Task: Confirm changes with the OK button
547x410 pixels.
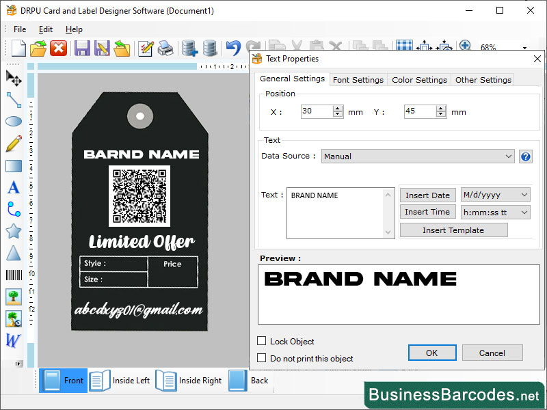Action: click(x=432, y=353)
